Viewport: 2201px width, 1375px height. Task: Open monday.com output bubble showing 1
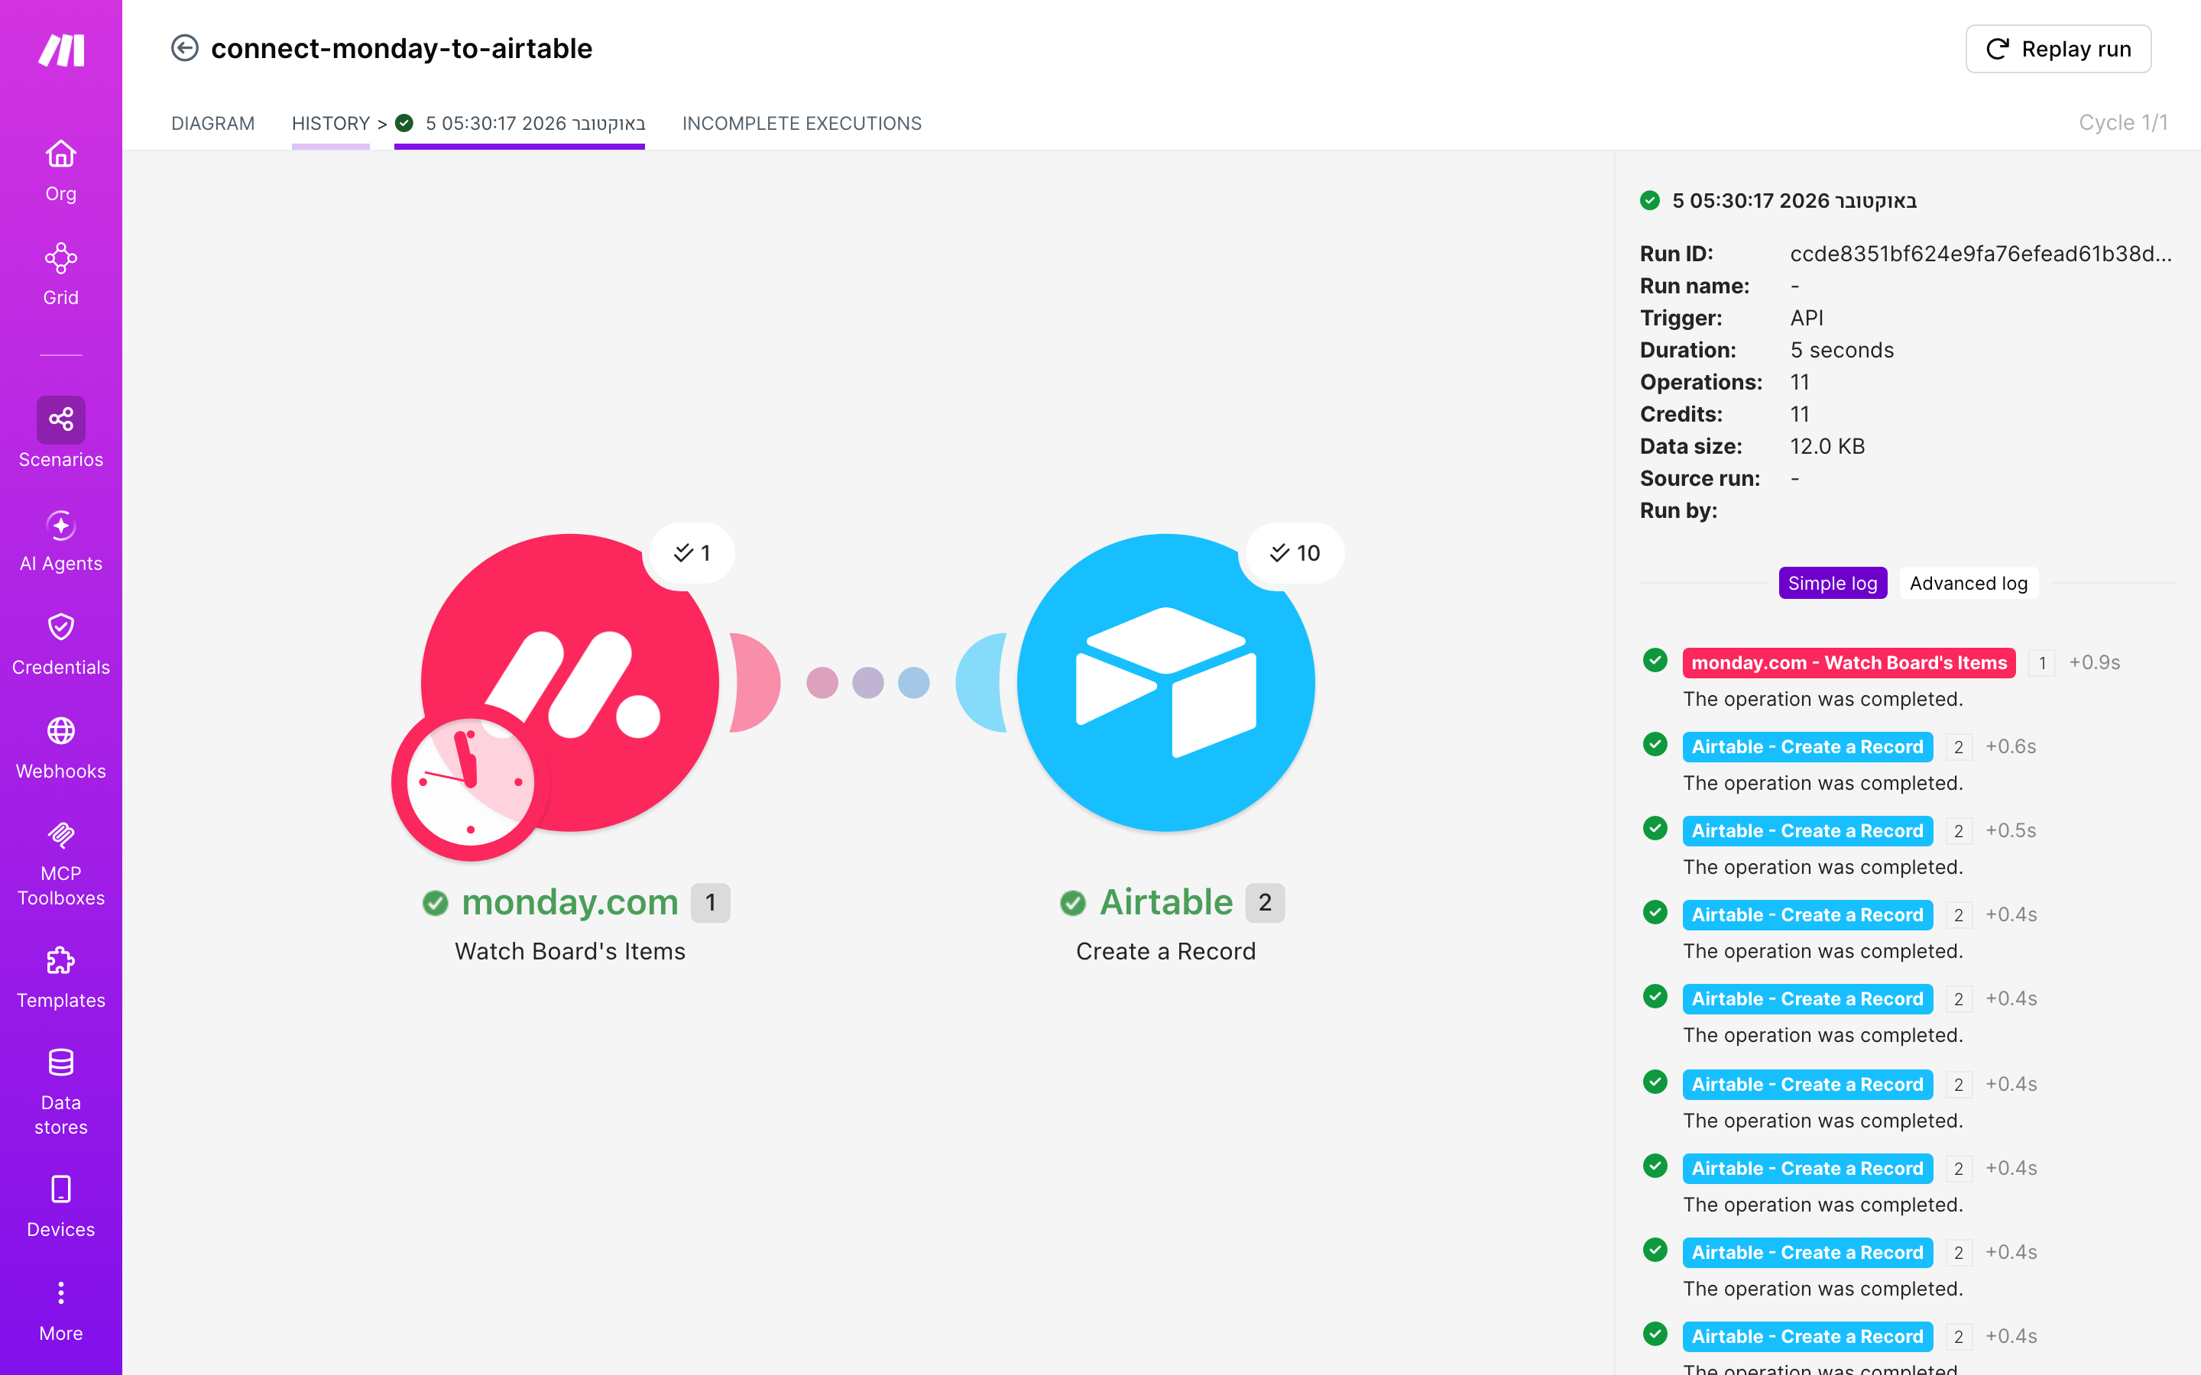(x=691, y=553)
